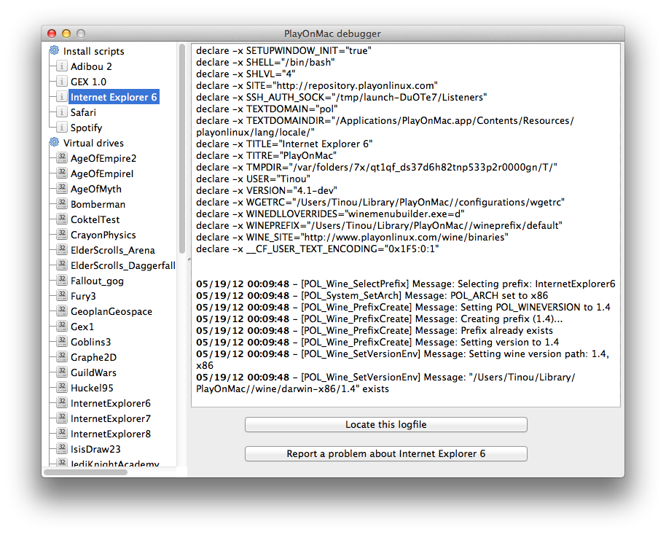This screenshot has width=666, height=535.
Task: Select GEX 1.0 install script
Action: 88,82
